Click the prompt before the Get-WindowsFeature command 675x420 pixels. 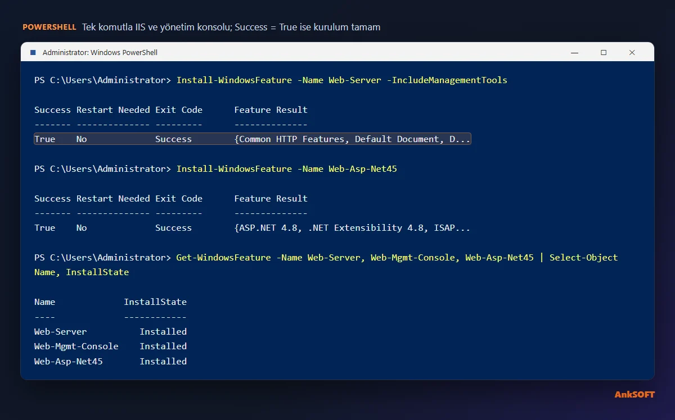[103, 258]
